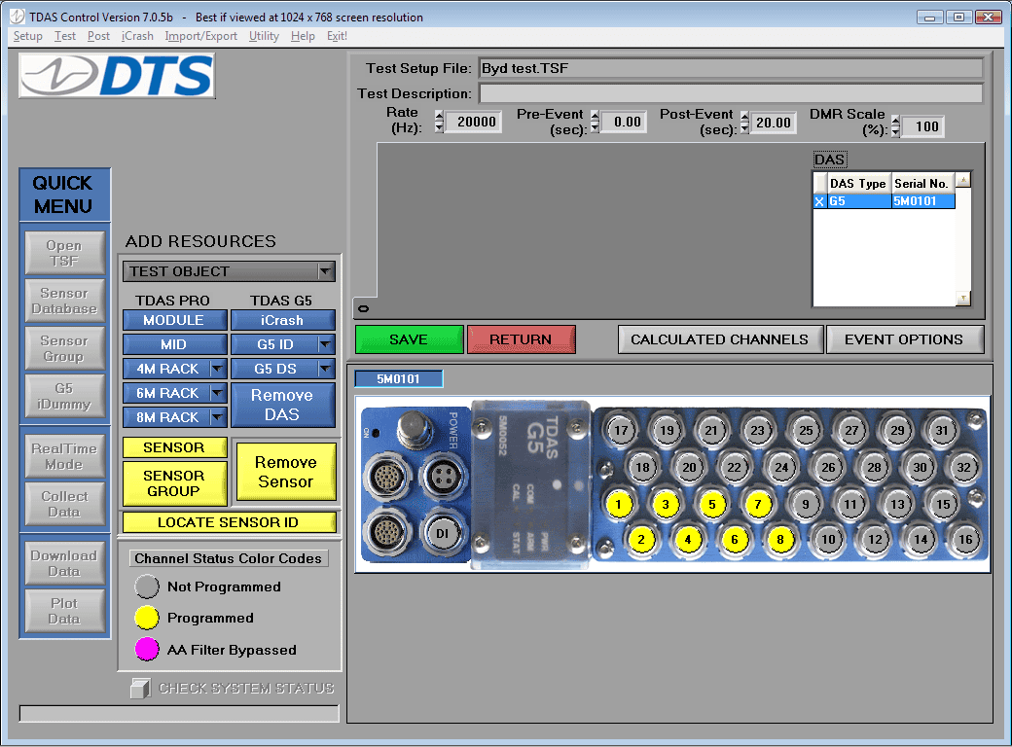Toggle the X mark on G5 DAS row
The height and width of the screenshot is (747, 1012).
(819, 201)
